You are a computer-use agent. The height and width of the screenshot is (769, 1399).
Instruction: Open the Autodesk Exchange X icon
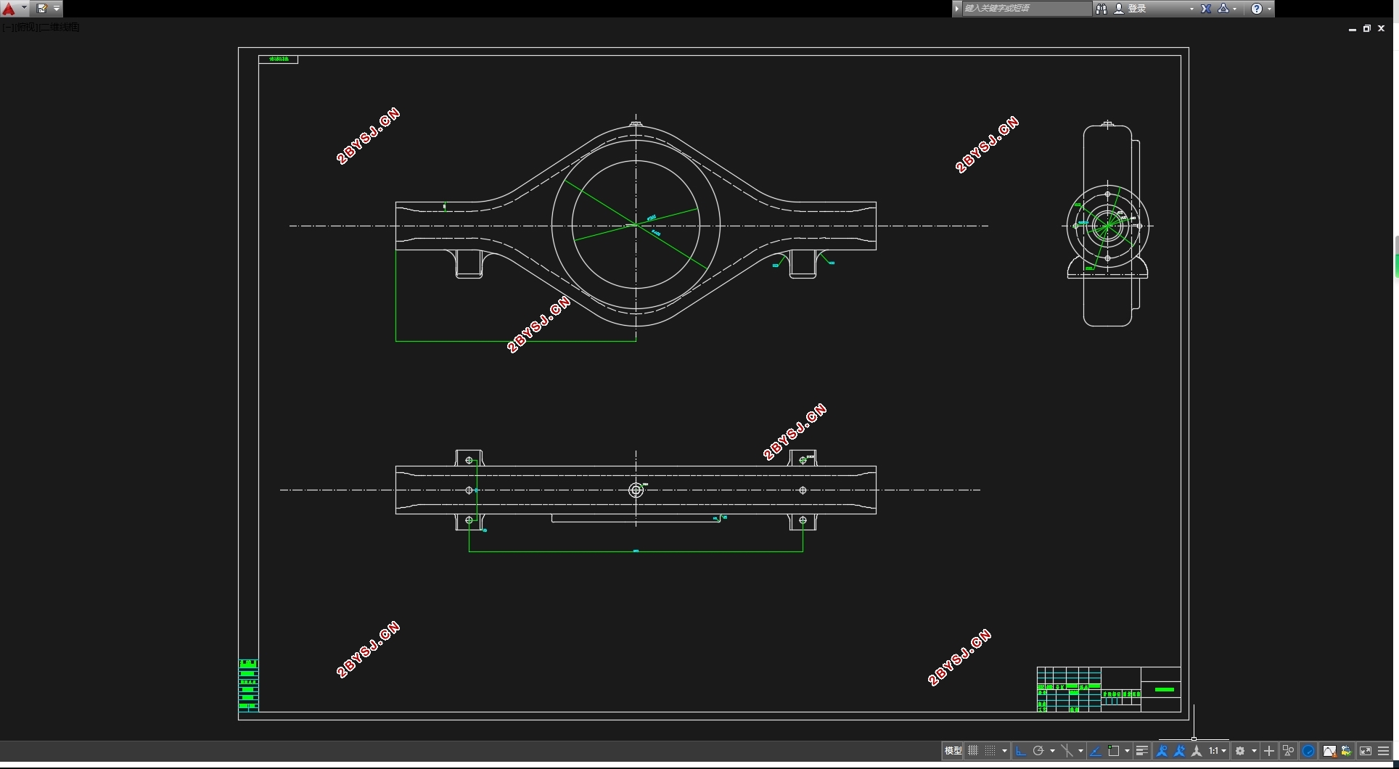point(1206,9)
